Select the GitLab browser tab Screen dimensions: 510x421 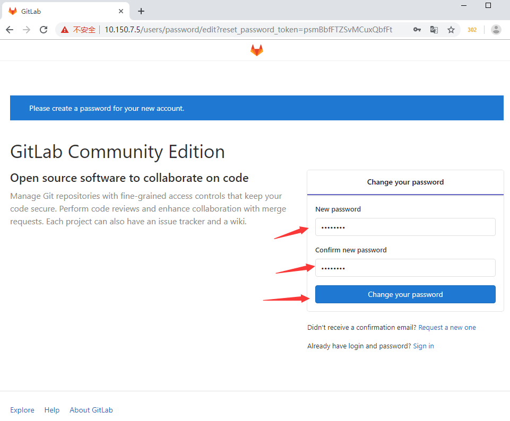[x=58, y=11]
